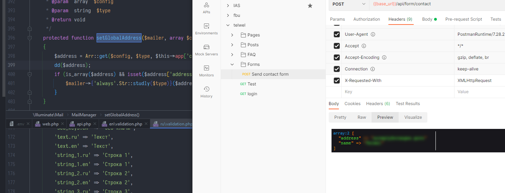Screen dimensions: 505x193
Task: Select Pretty response view
Action: click(x=340, y=117)
